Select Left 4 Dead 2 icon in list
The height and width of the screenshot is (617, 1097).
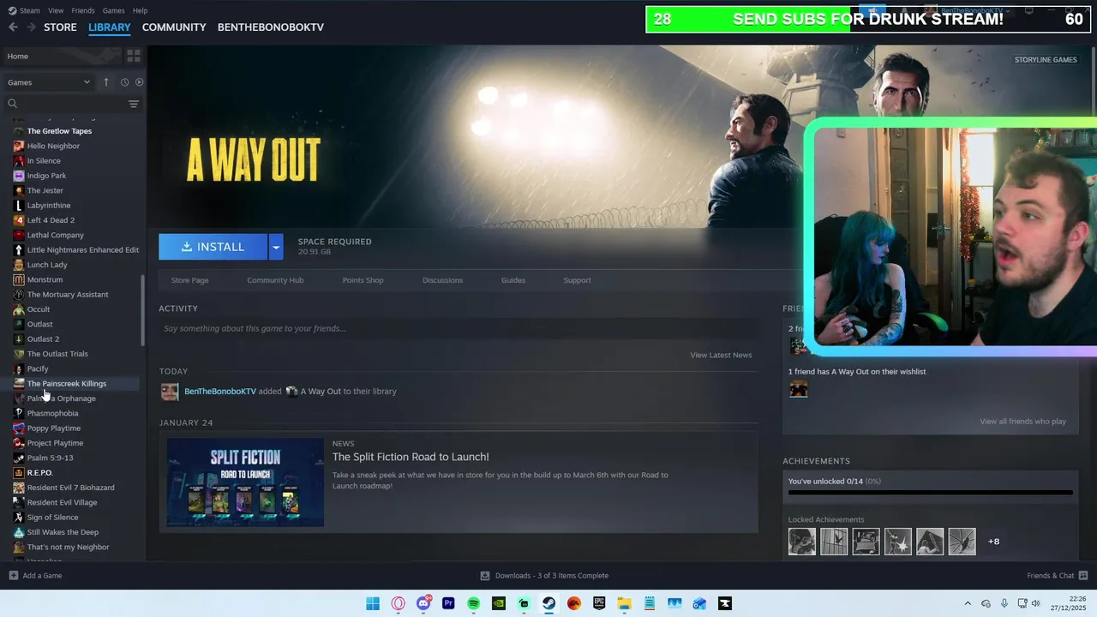pyautogui.click(x=19, y=220)
